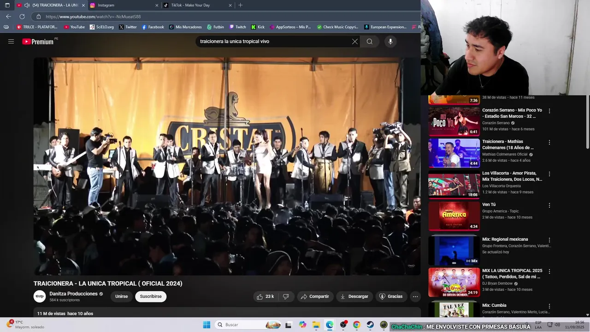This screenshot has width=590, height=332.
Task: Open the Kick bookmark
Action: (x=258, y=27)
